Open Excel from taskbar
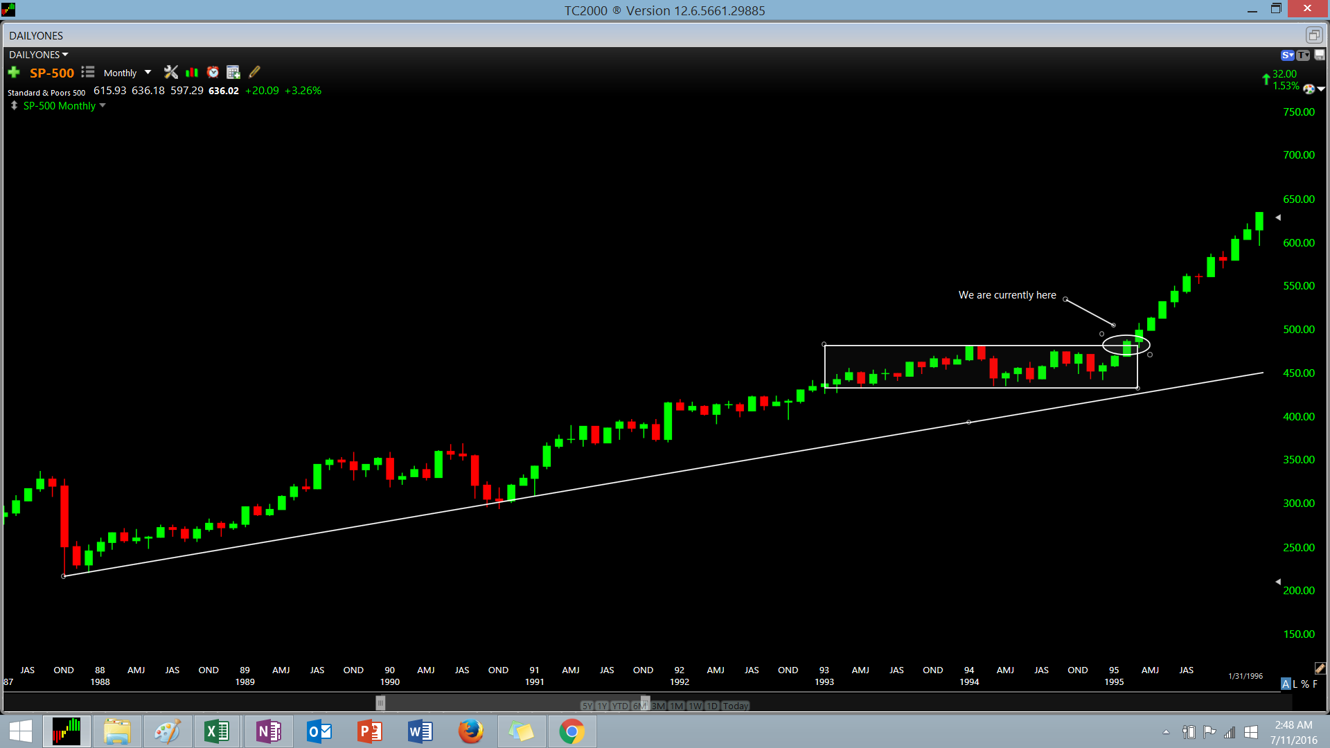 tap(217, 731)
